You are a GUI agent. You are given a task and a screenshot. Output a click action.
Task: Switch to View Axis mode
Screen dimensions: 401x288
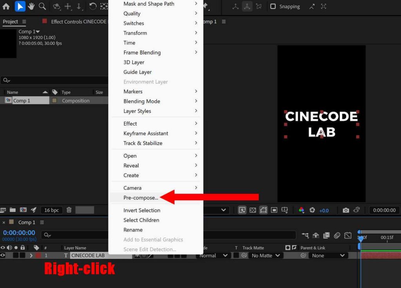point(259,7)
